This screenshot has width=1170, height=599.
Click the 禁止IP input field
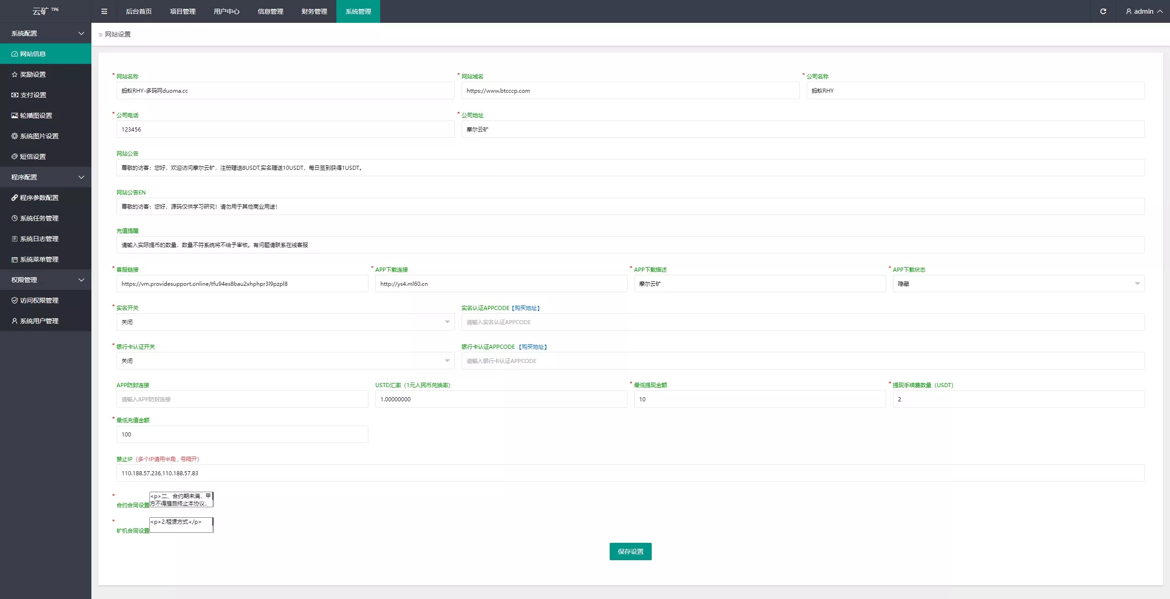(630, 473)
